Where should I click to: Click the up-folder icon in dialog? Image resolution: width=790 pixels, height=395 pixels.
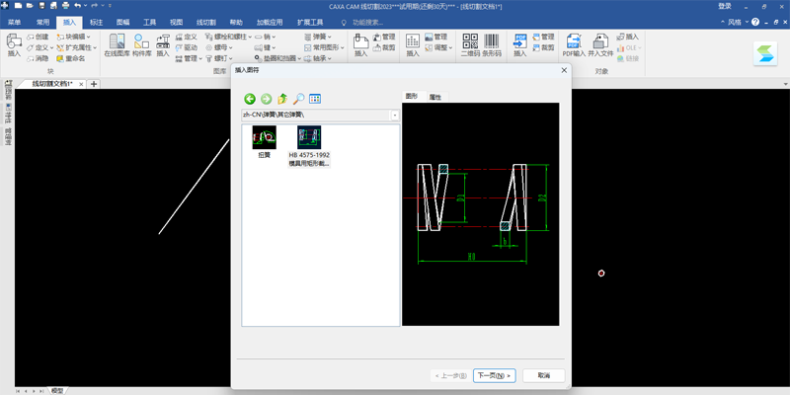(282, 99)
